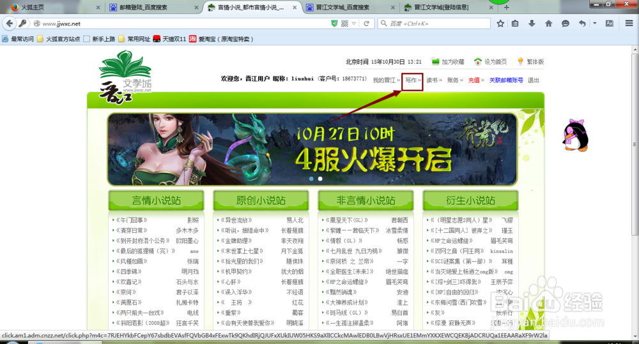
Task: Click the scrollbar up arrow
Action: pyautogui.click(x=635, y=50)
